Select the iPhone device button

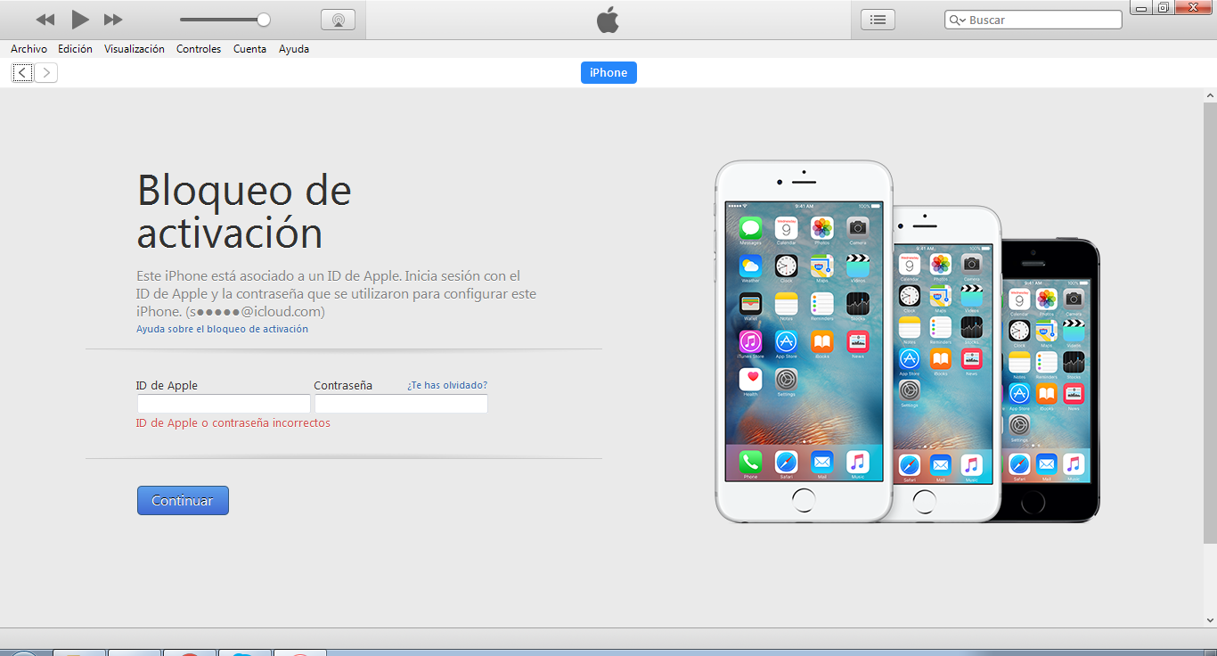pos(608,73)
